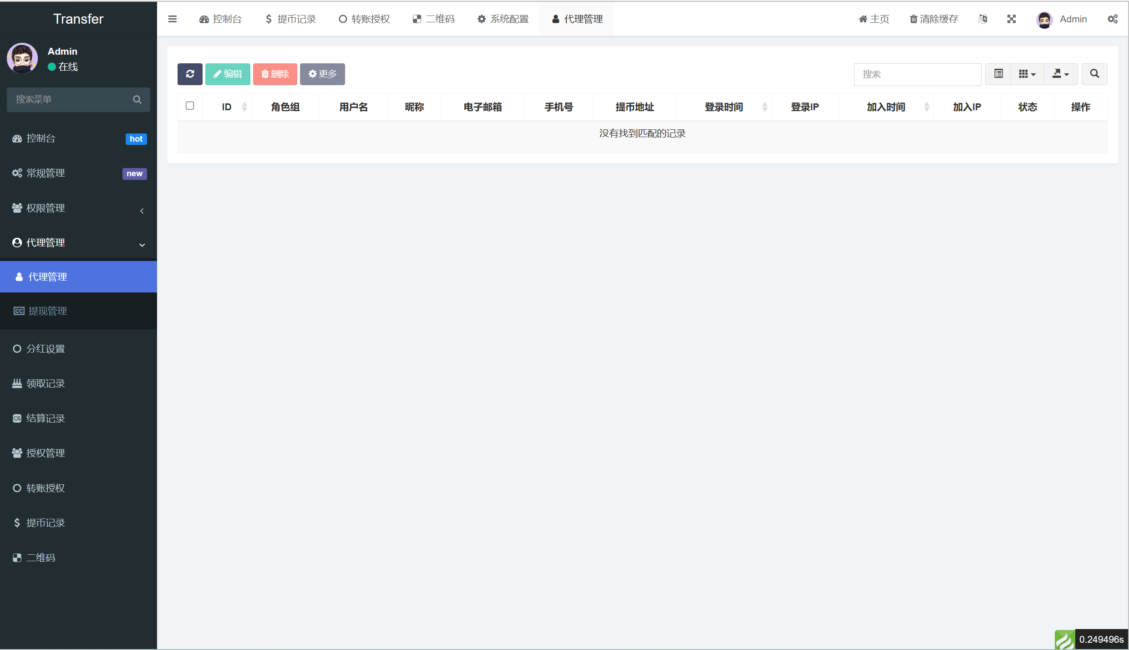Open 常规管理 sidebar item with new badge
This screenshot has height=650, width=1129.
pyautogui.click(x=78, y=173)
